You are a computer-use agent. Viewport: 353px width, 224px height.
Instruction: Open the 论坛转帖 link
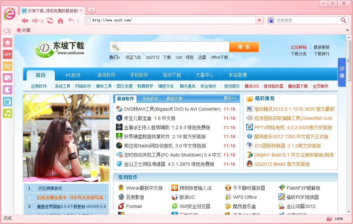[298, 47]
